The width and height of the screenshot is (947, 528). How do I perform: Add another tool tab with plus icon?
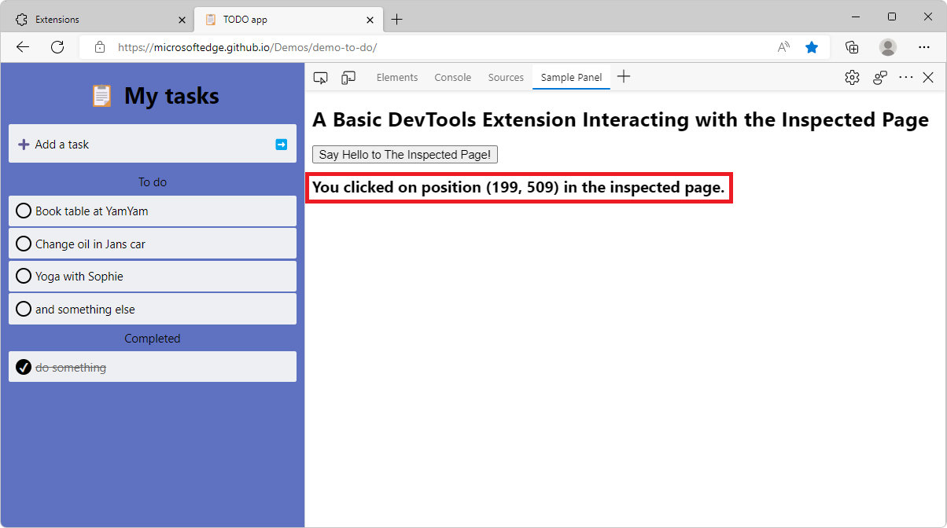click(x=624, y=77)
